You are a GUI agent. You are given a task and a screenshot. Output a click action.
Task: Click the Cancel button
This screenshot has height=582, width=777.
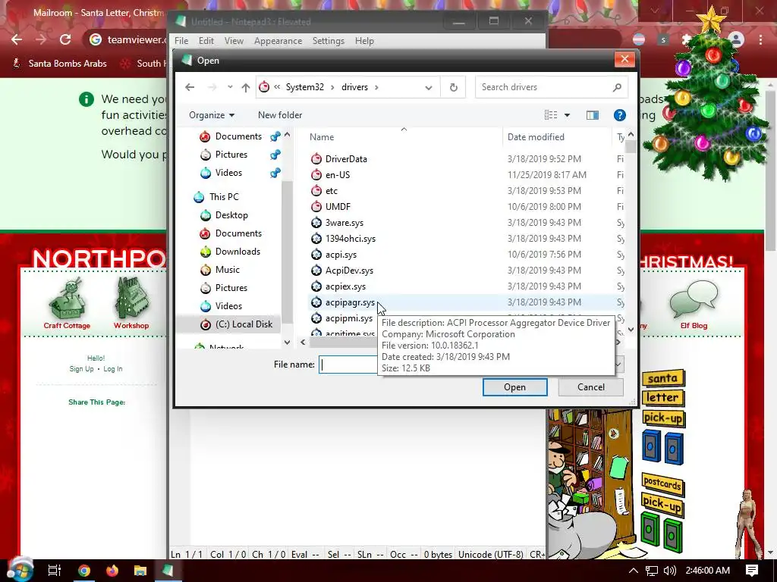pos(590,387)
